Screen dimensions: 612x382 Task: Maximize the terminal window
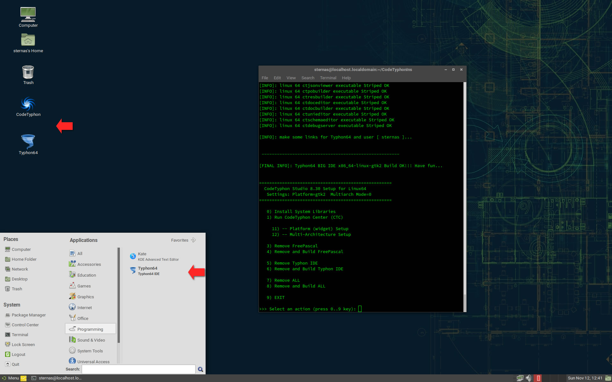coord(453,69)
